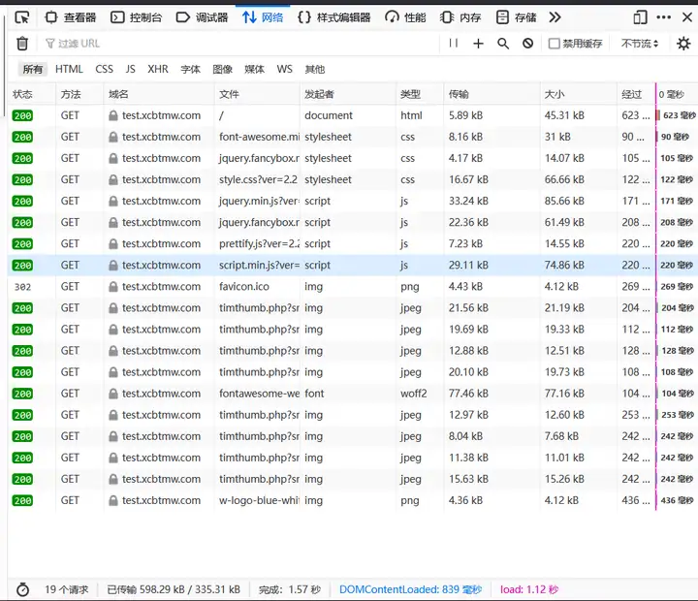Open request blocking icon
698x601 pixels.
tap(528, 44)
